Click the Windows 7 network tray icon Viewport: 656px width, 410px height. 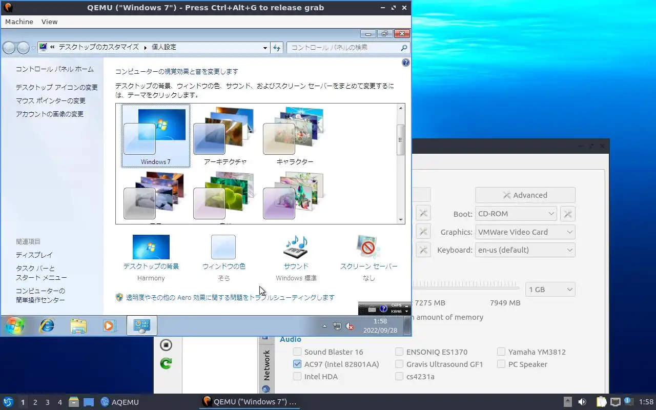pos(337,326)
